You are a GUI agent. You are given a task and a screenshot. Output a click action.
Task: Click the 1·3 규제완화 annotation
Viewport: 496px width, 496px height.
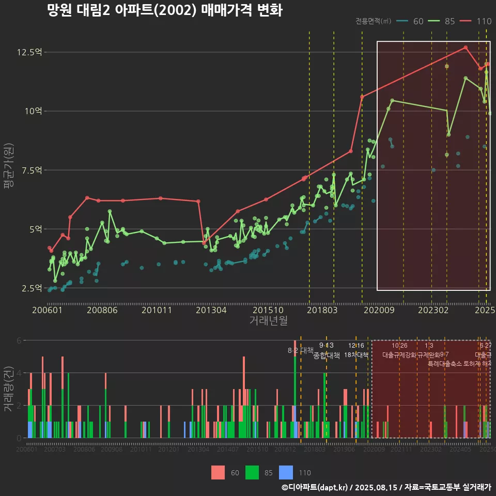coord(429,350)
